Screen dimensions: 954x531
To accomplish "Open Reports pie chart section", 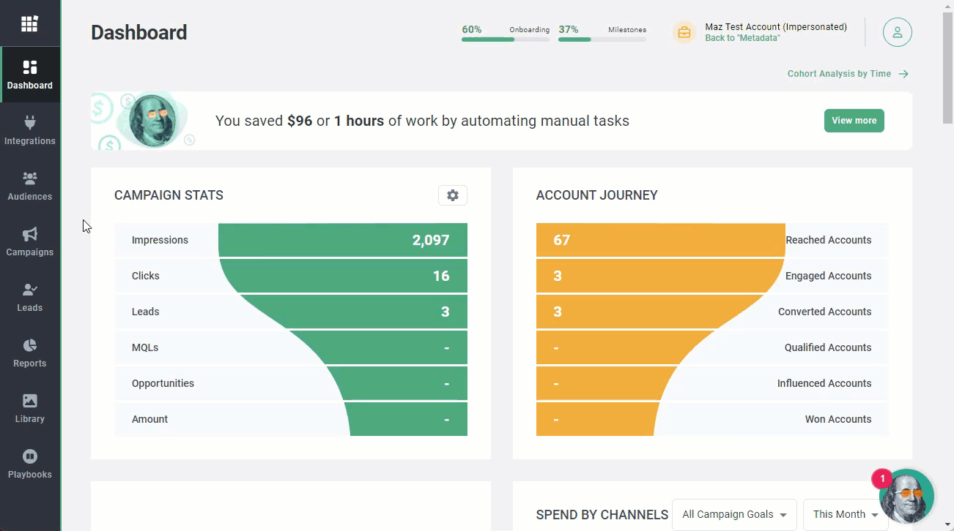I will click(30, 353).
